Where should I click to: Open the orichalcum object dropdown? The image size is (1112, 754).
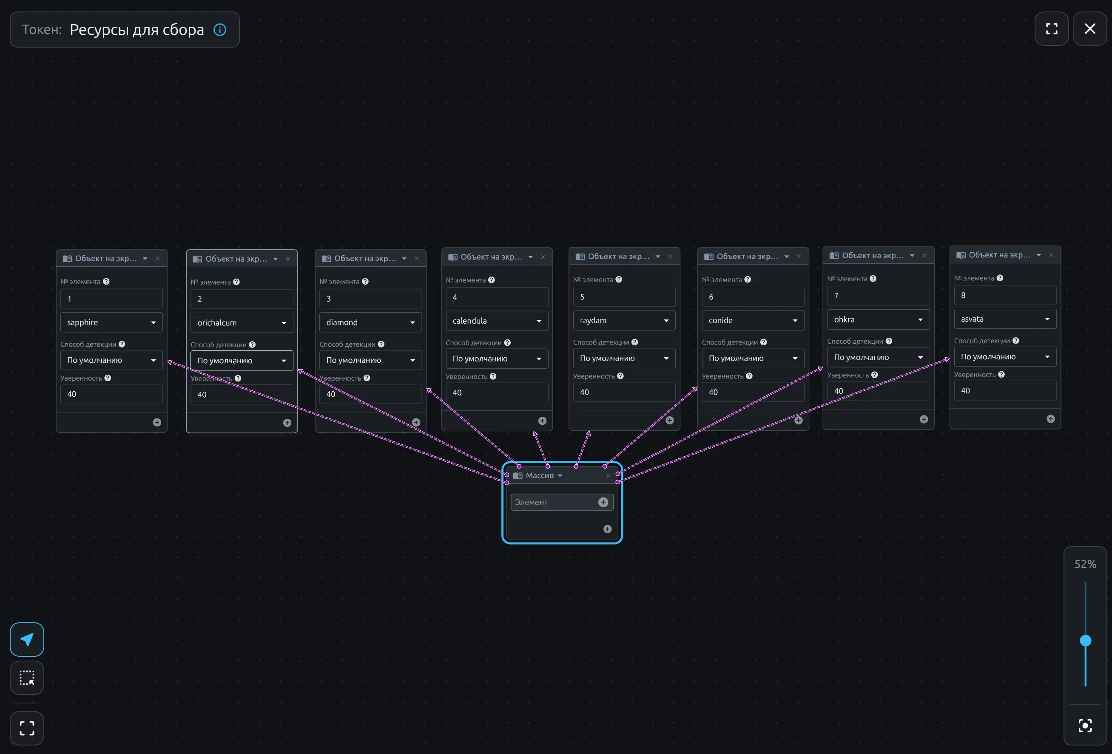point(242,323)
